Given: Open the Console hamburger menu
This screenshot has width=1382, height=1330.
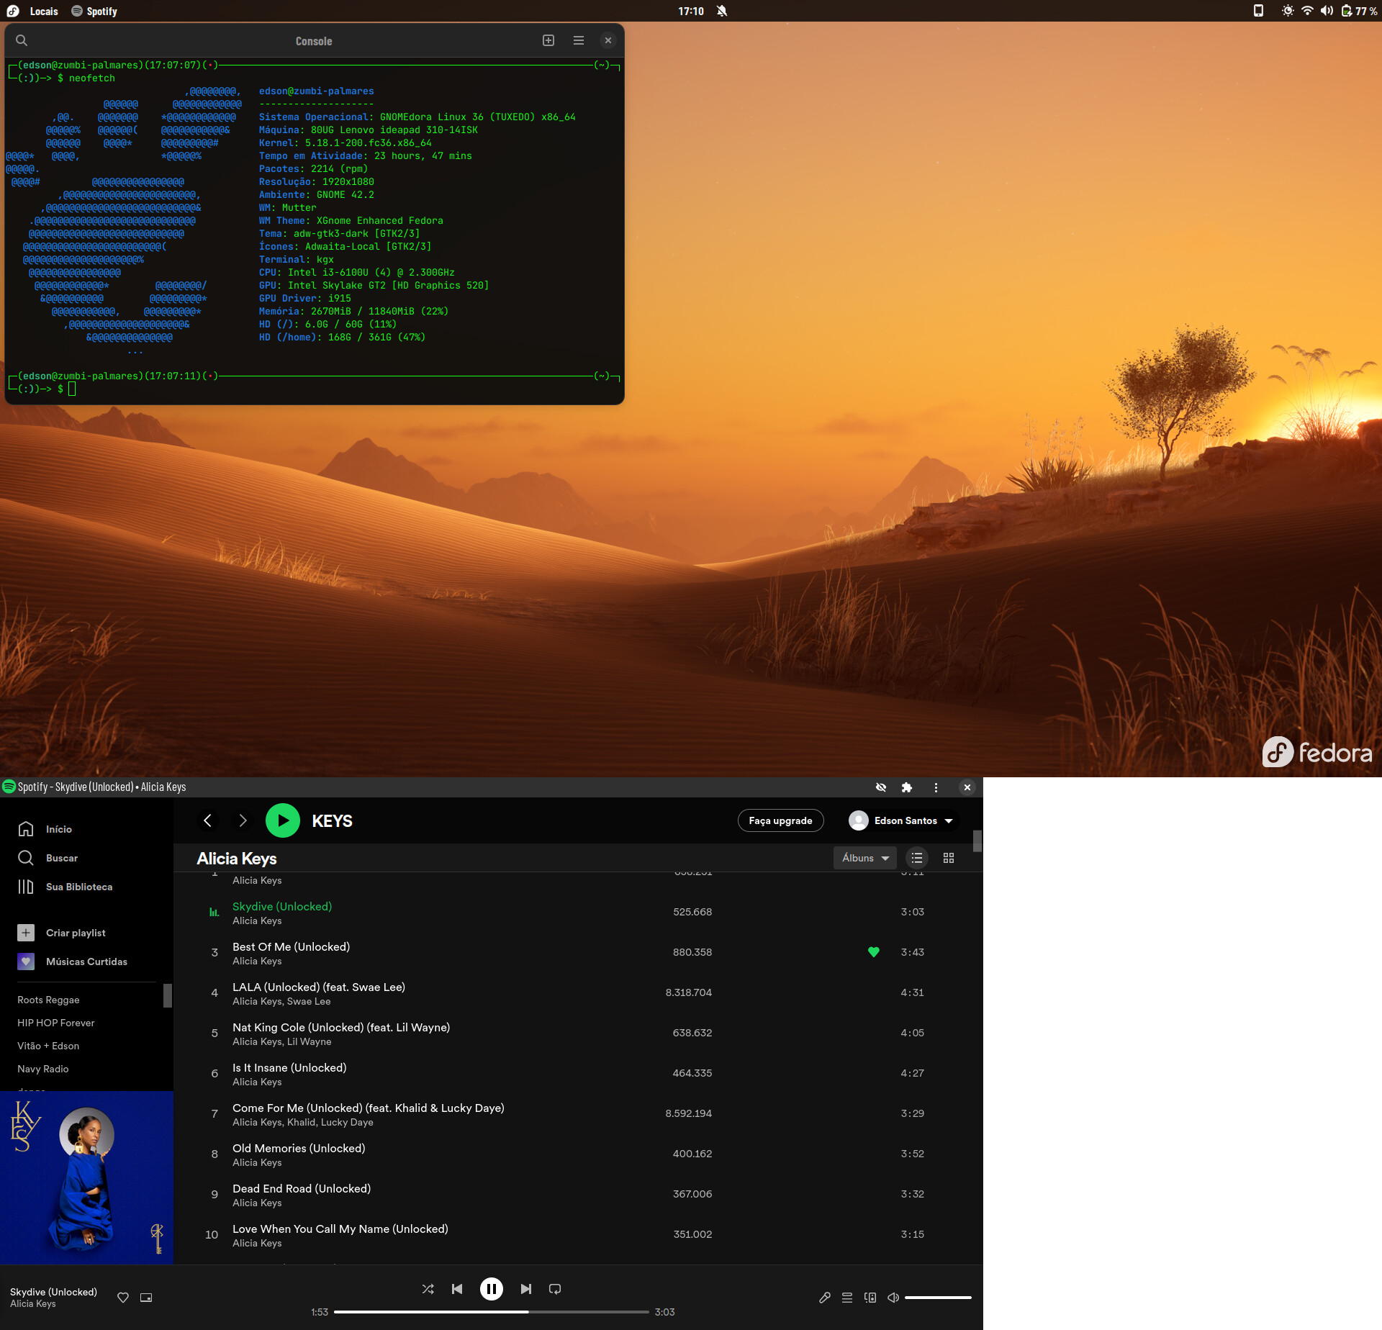Looking at the screenshot, I should coord(579,40).
